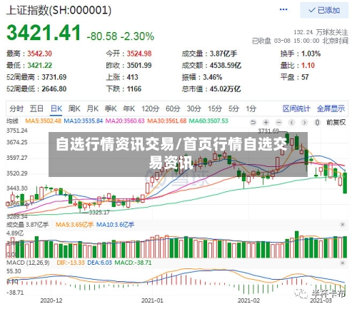Screen dimensions: 357x309
Task: Click the 132.24 万球友关注 follower count
Action: (x=321, y=32)
